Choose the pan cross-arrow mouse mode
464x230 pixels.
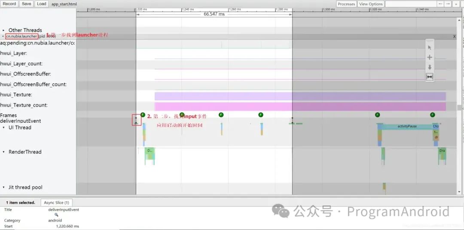pyautogui.click(x=430, y=57)
